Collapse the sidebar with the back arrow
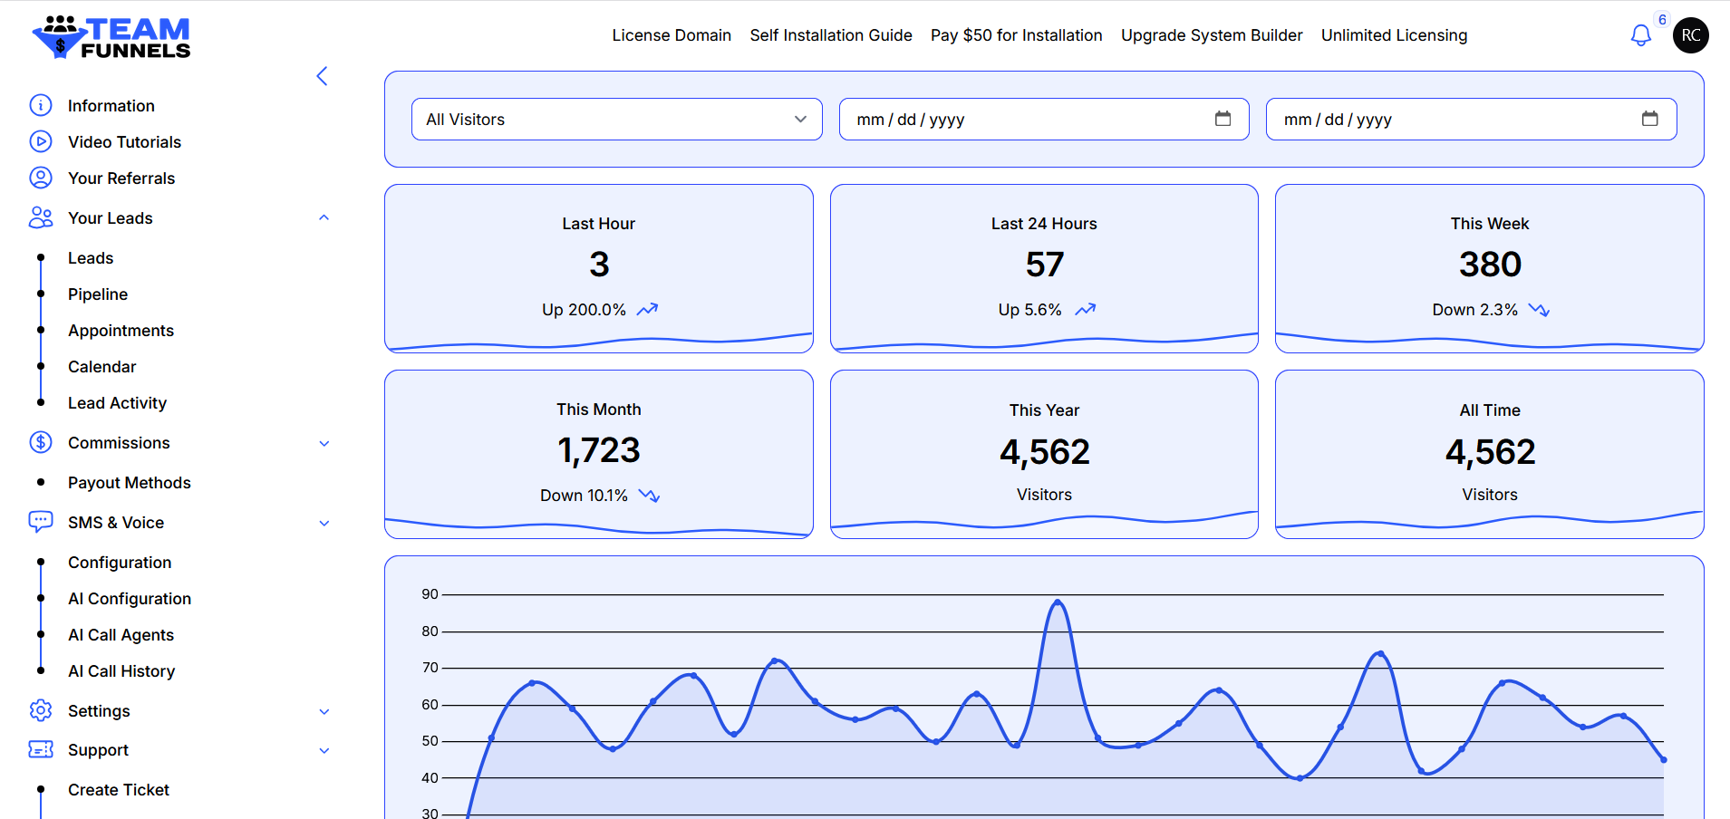 click(x=322, y=76)
